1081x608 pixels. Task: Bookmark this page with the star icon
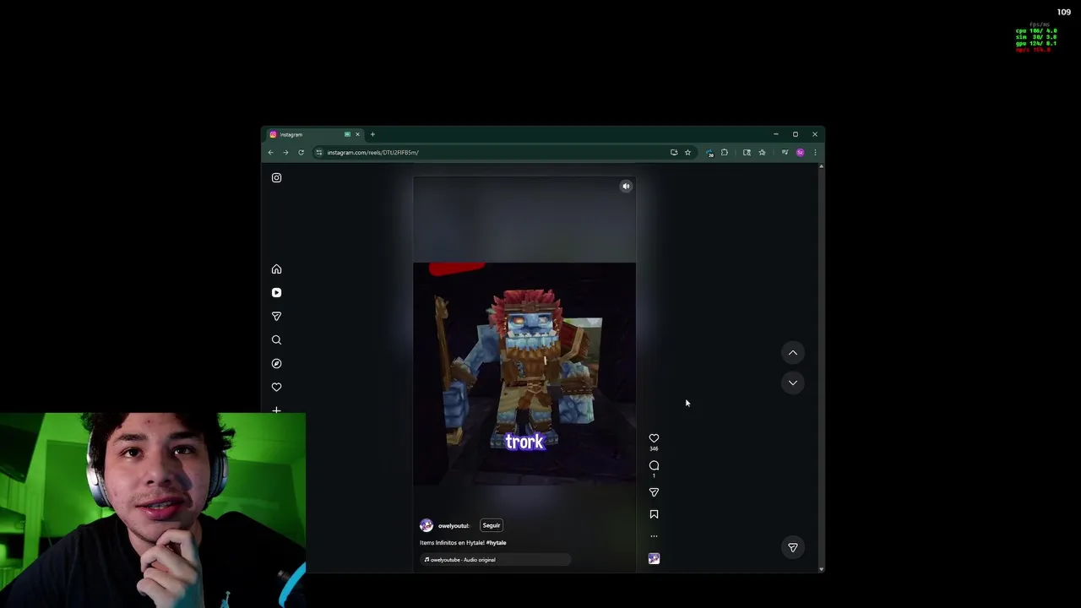click(x=687, y=153)
